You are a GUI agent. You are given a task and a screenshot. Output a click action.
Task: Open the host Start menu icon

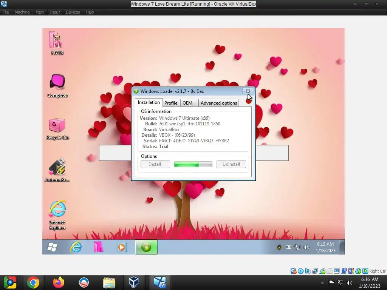tap(10, 282)
